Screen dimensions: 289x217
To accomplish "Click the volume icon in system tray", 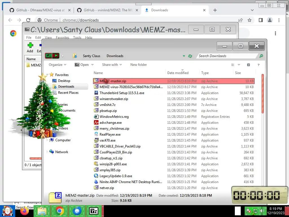I will tap(262, 211).
